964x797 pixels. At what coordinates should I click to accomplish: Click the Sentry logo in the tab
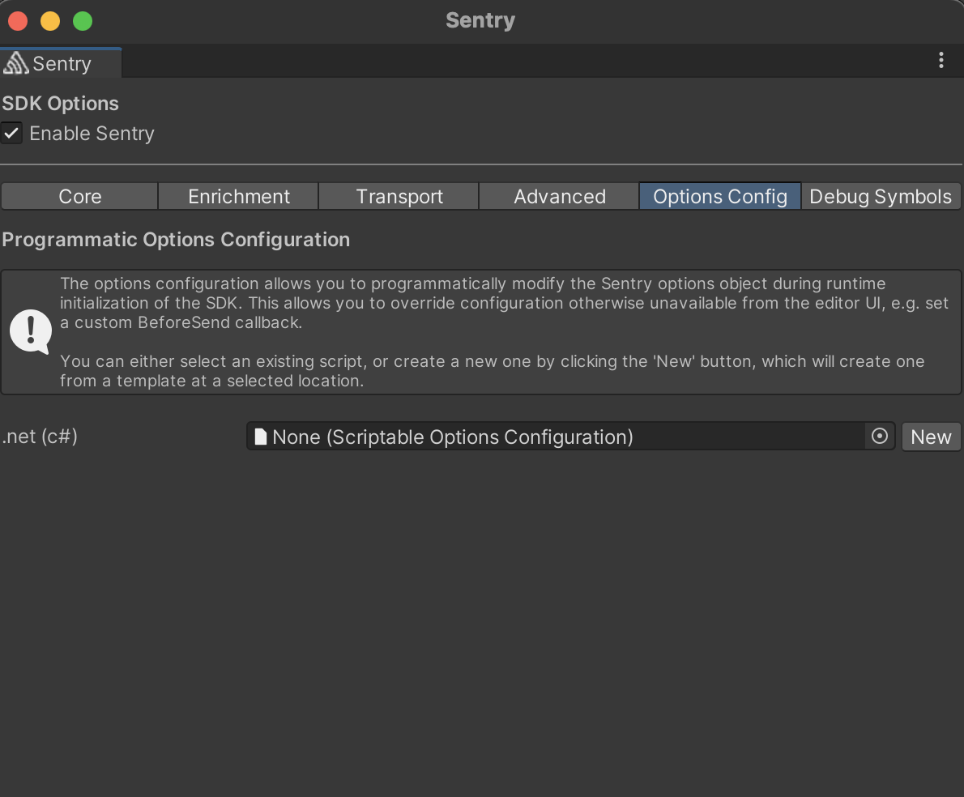click(x=15, y=62)
